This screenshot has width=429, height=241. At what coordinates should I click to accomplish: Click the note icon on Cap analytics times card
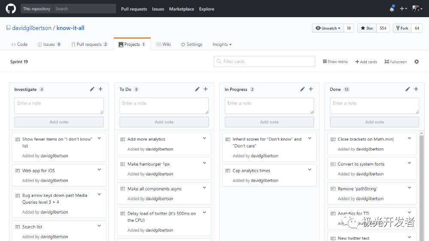pyautogui.click(x=228, y=171)
